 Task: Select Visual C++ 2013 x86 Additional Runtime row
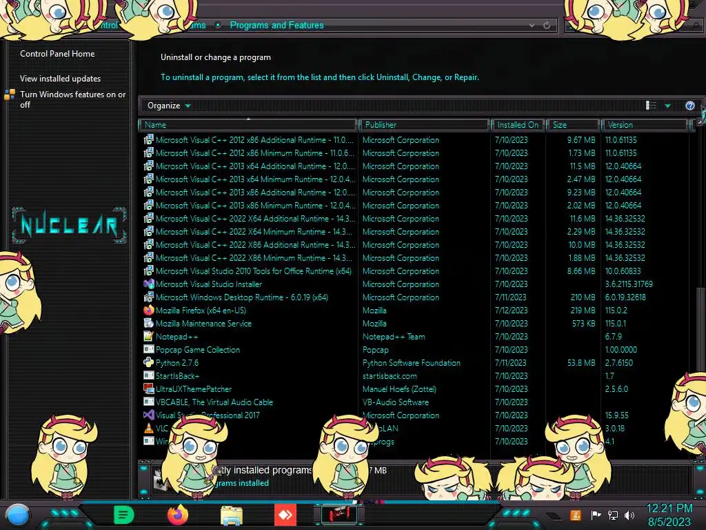(x=414, y=192)
